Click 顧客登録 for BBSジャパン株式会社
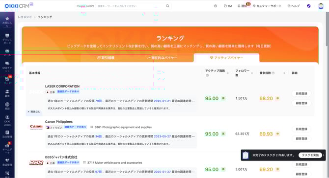329x178 pixels. pyautogui.click(x=302, y=174)
